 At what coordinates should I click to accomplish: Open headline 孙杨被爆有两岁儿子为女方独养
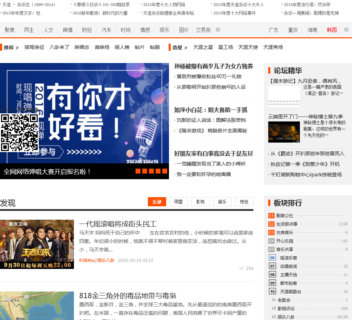pos(213,66)
